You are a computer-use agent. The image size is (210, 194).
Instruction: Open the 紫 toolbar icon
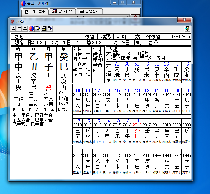[x=25, y=29]
